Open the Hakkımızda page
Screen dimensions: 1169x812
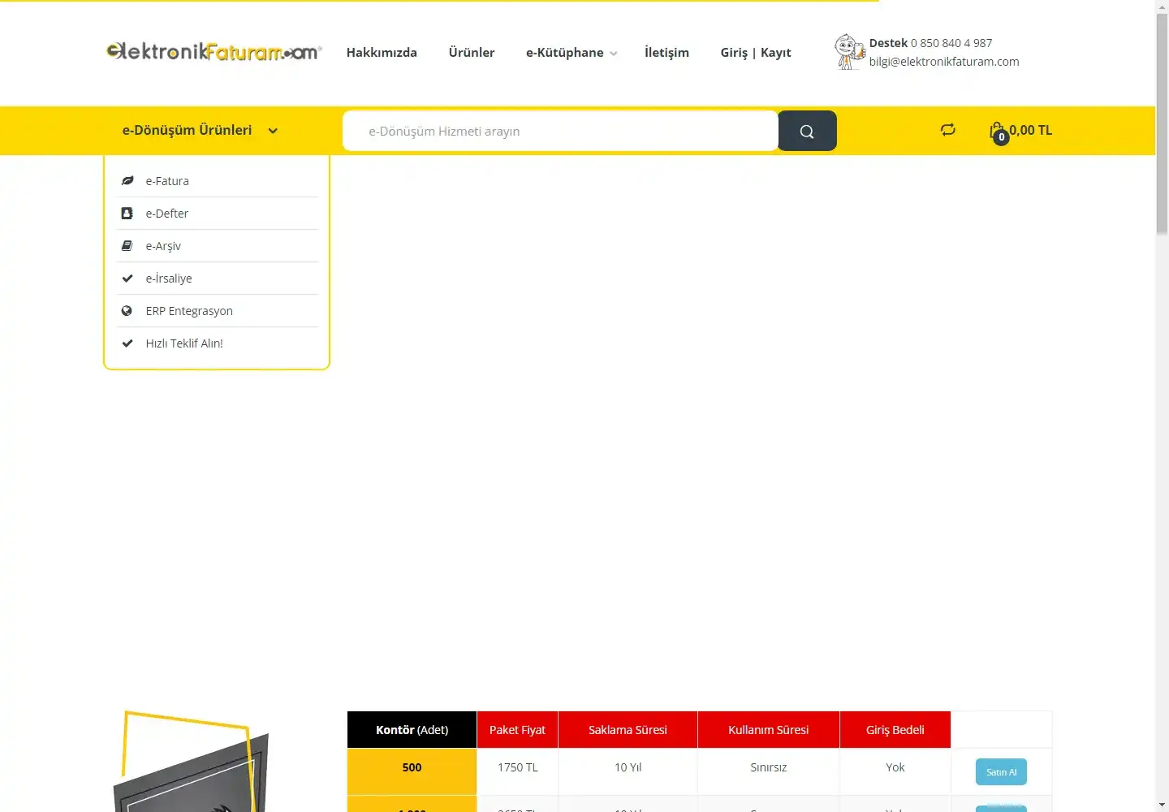tap(382, 52)
